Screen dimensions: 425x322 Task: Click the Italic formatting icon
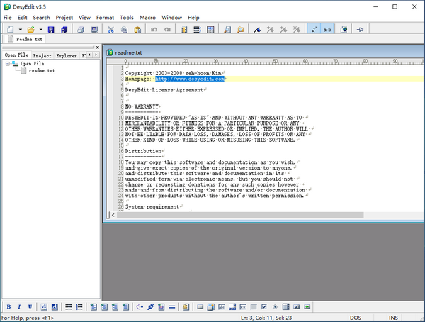[x=19, y=306]
